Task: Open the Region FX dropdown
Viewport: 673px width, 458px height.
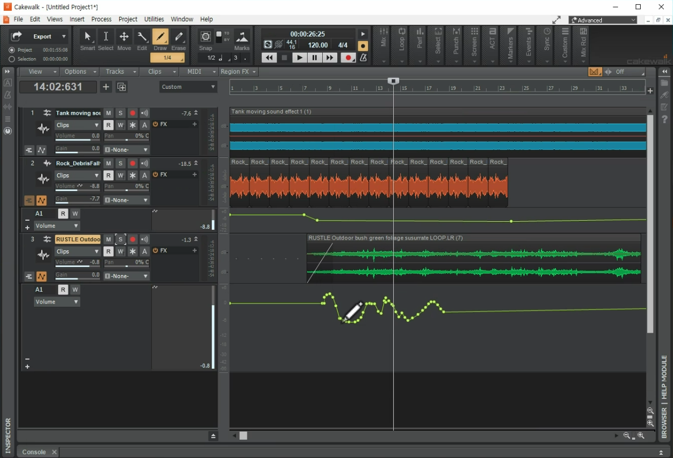Action: click(238, 72)
